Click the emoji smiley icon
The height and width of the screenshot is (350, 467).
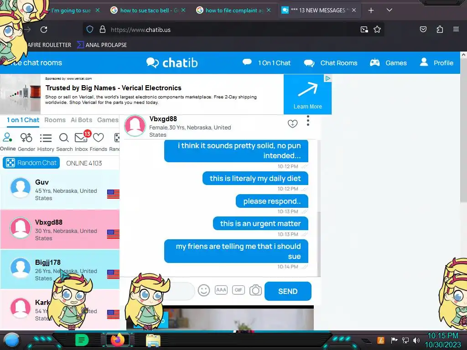coord(204,290)
